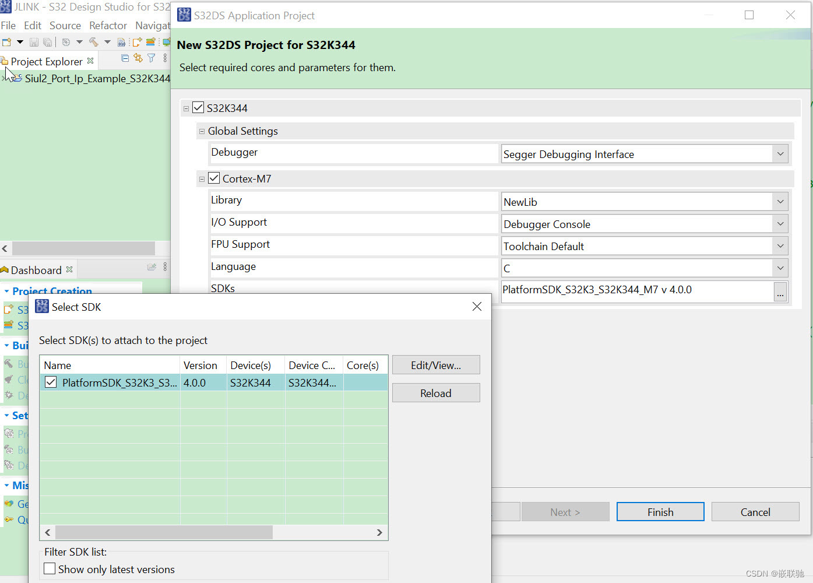Switch to the Dashboard tab
Image resolution: width=813 pixels, height=583 pixels.
point(36,270)
